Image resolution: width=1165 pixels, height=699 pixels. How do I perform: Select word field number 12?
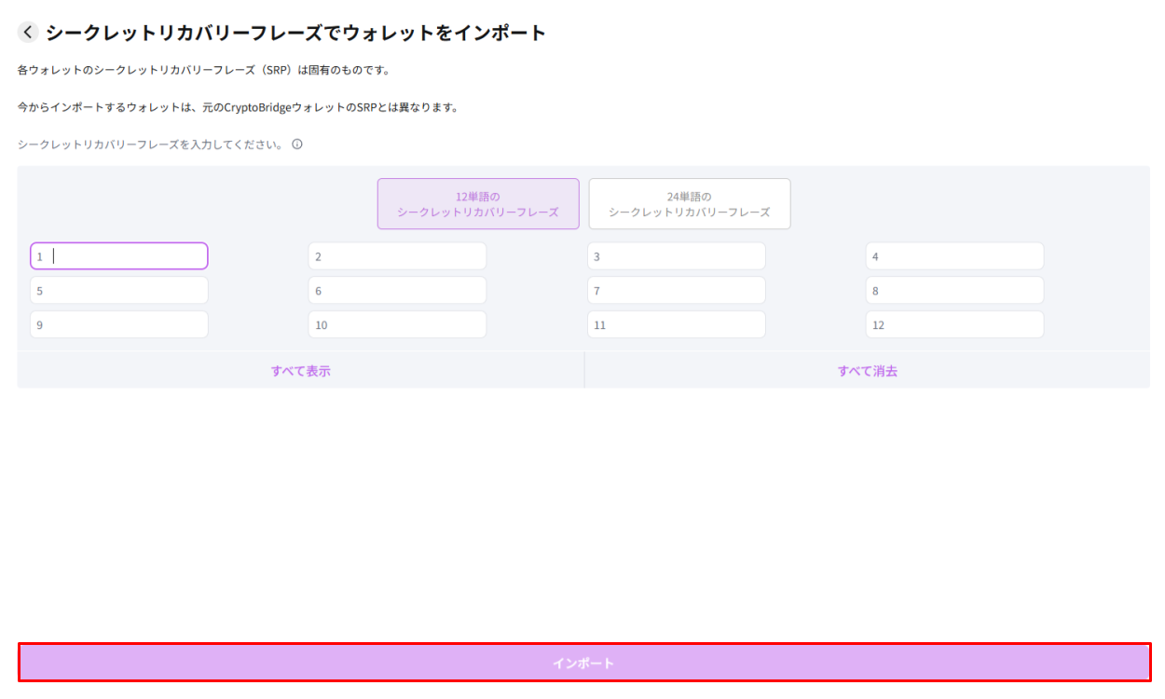(955, 325)
